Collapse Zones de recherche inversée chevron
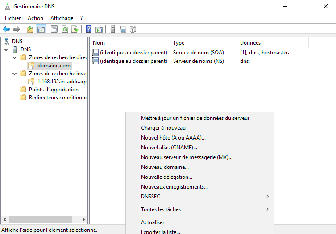Screen dimensions: 336x234 point(15,74)
